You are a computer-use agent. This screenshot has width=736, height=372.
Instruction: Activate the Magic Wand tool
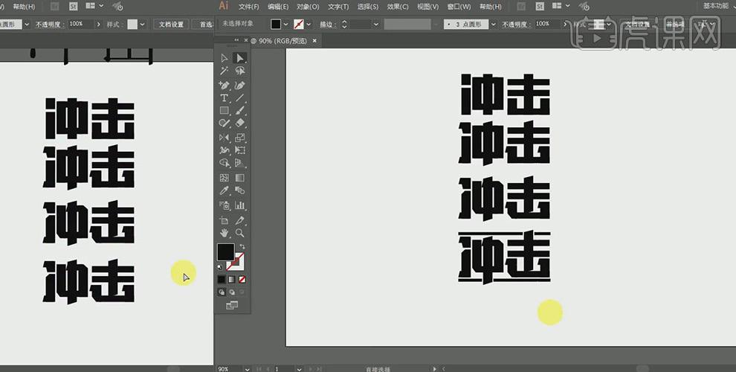click(225, 71)
